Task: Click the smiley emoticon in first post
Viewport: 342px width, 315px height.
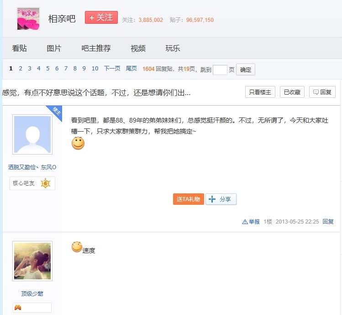Action: 78,143
